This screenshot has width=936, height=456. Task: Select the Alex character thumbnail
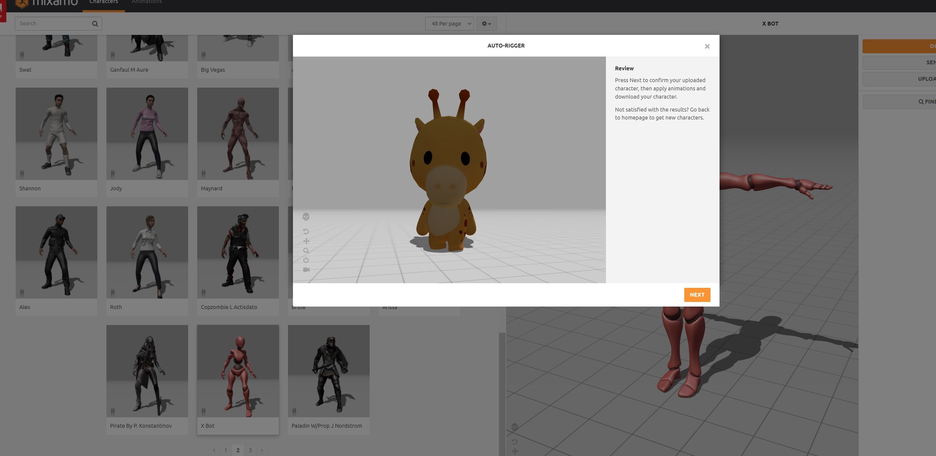pos(56,252)
